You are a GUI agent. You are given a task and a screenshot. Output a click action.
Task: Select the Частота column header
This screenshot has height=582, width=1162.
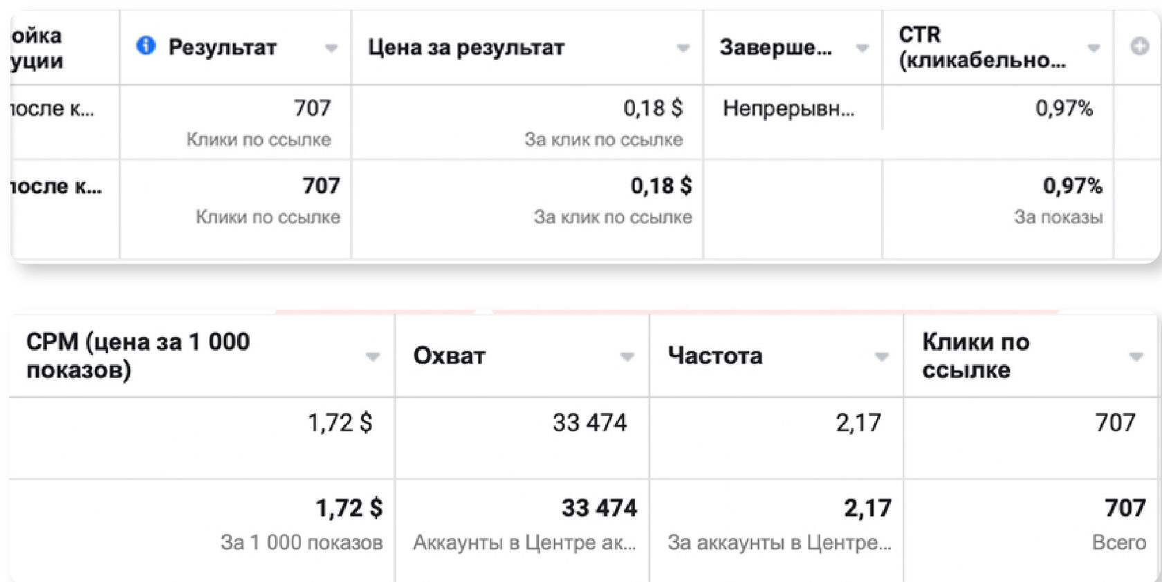coord(715,356)
